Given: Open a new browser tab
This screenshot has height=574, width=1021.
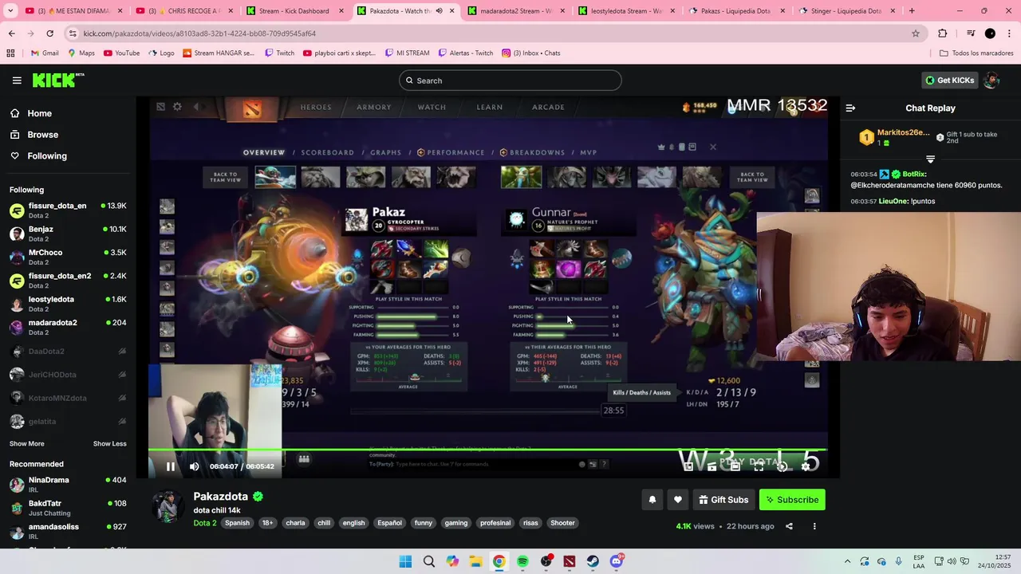Looking at the screenshot, I should (x=912, y=11).
